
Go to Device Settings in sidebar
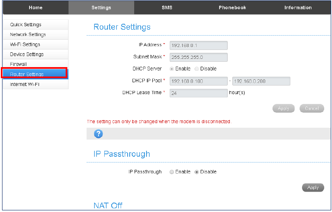(27, 54)
